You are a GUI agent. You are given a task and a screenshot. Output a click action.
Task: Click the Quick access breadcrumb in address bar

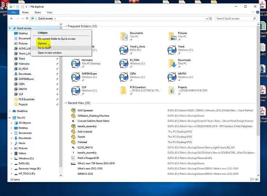tap(45, 18)
